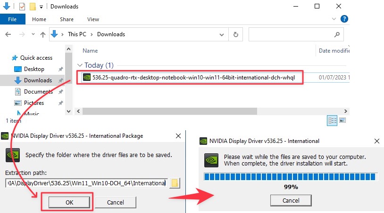Close the NVIDIA extraction progress dialog
The image size is (384, 213).
pos(377,141)
